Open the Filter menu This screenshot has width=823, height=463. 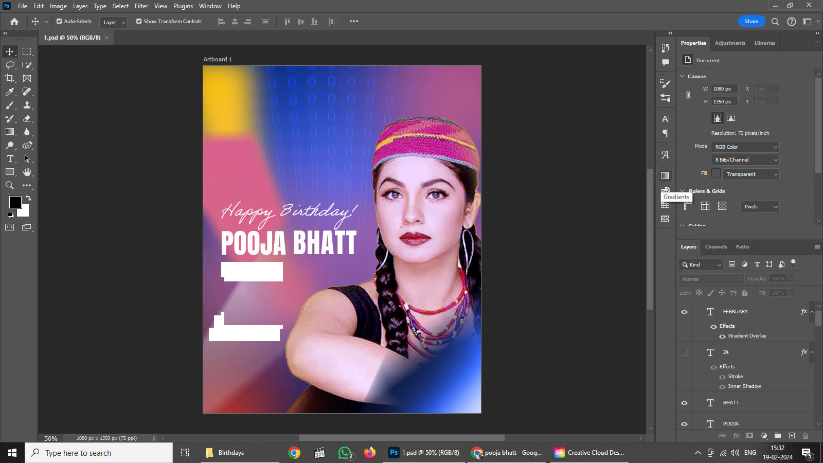click(141, 6)
